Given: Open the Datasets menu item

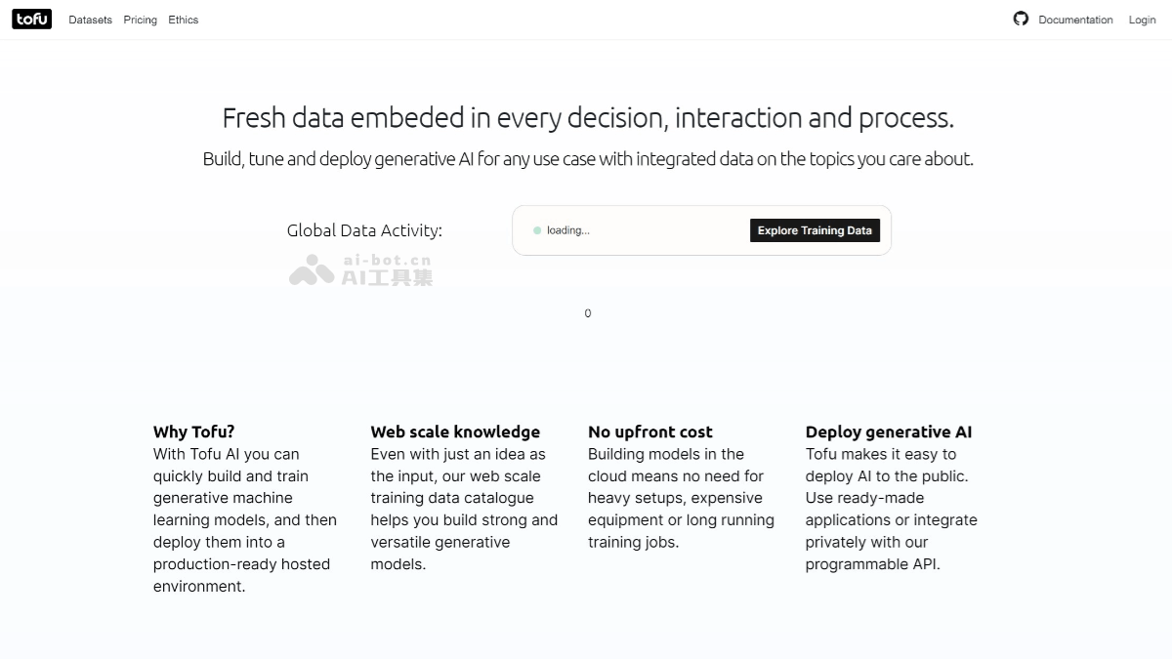Looking at the screenshot, I should click(90, 20).
